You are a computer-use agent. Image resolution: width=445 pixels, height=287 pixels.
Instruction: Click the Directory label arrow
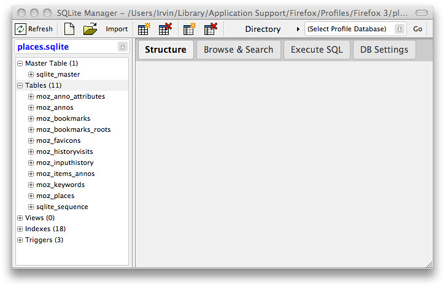[263, 29]
